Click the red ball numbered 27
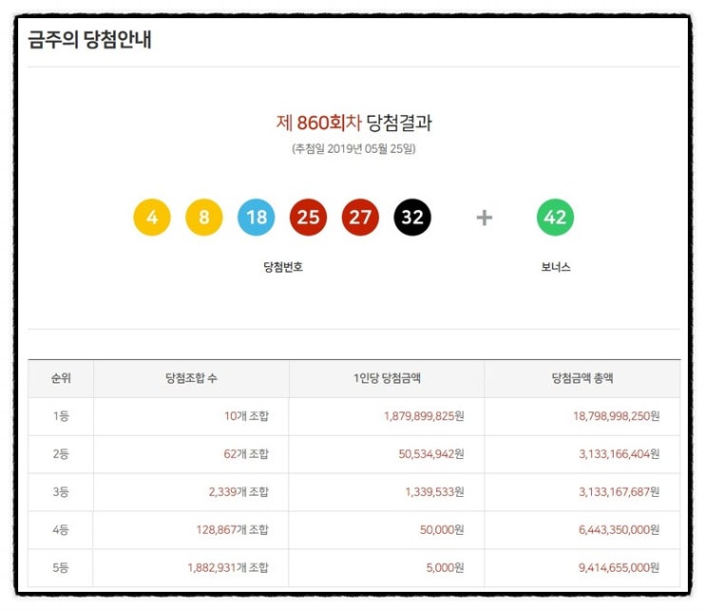 360,217
